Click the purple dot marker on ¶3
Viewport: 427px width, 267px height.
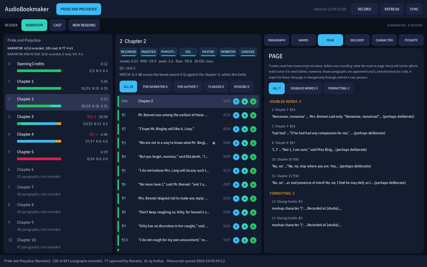click(x=214, y=143)
